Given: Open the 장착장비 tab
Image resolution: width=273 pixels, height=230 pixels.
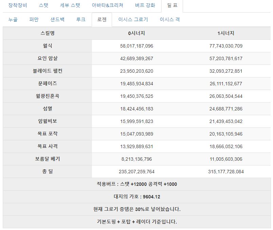Looking at the screenshot, I should [x=18, y=5].
